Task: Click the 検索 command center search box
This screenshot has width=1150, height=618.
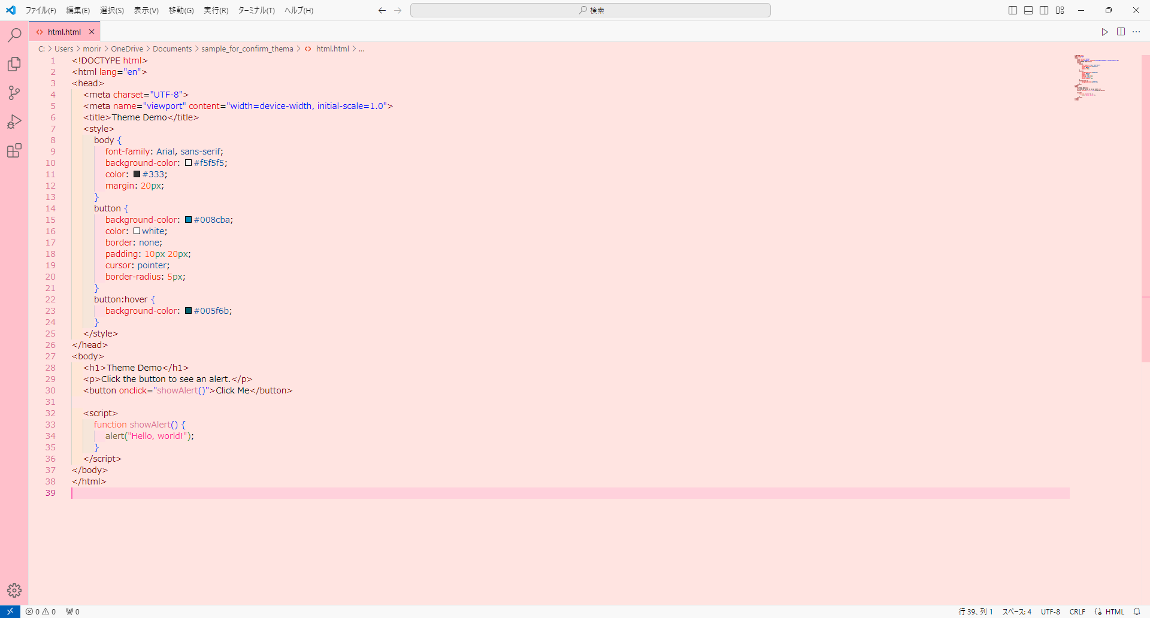Action: coord(591,10)
